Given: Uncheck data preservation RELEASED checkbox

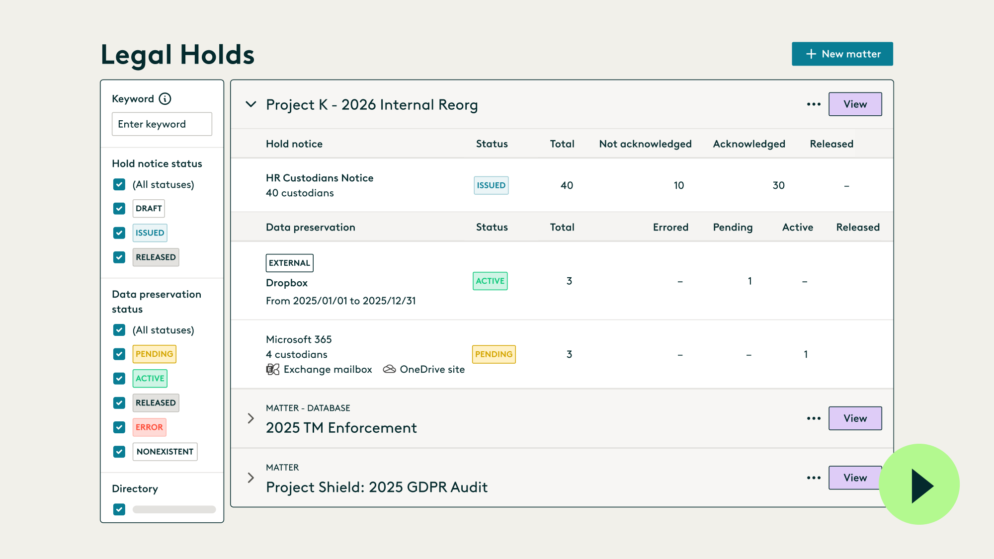Looking at the screenshot, I should pos(119,403).
